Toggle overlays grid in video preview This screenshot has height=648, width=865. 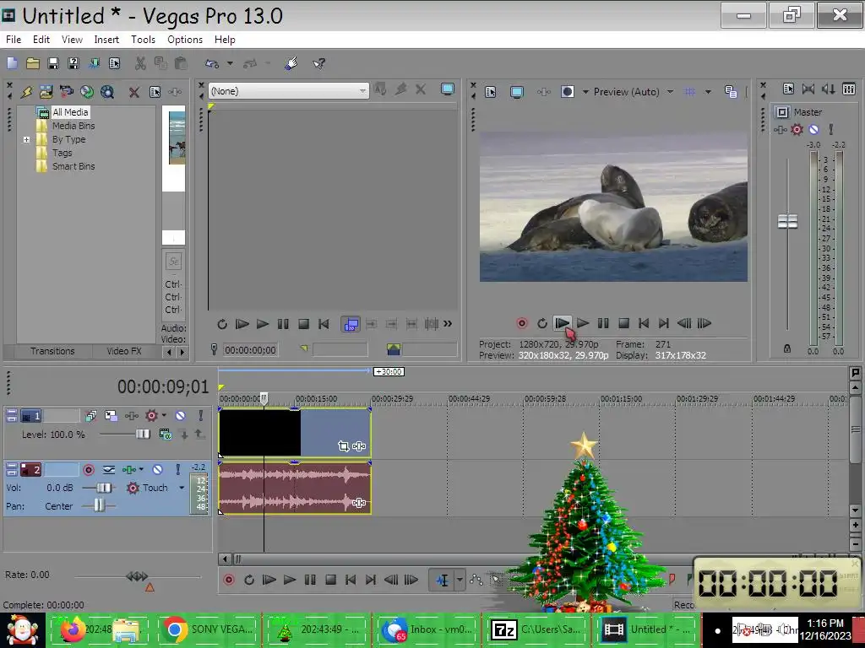click(x=689, y=92)
